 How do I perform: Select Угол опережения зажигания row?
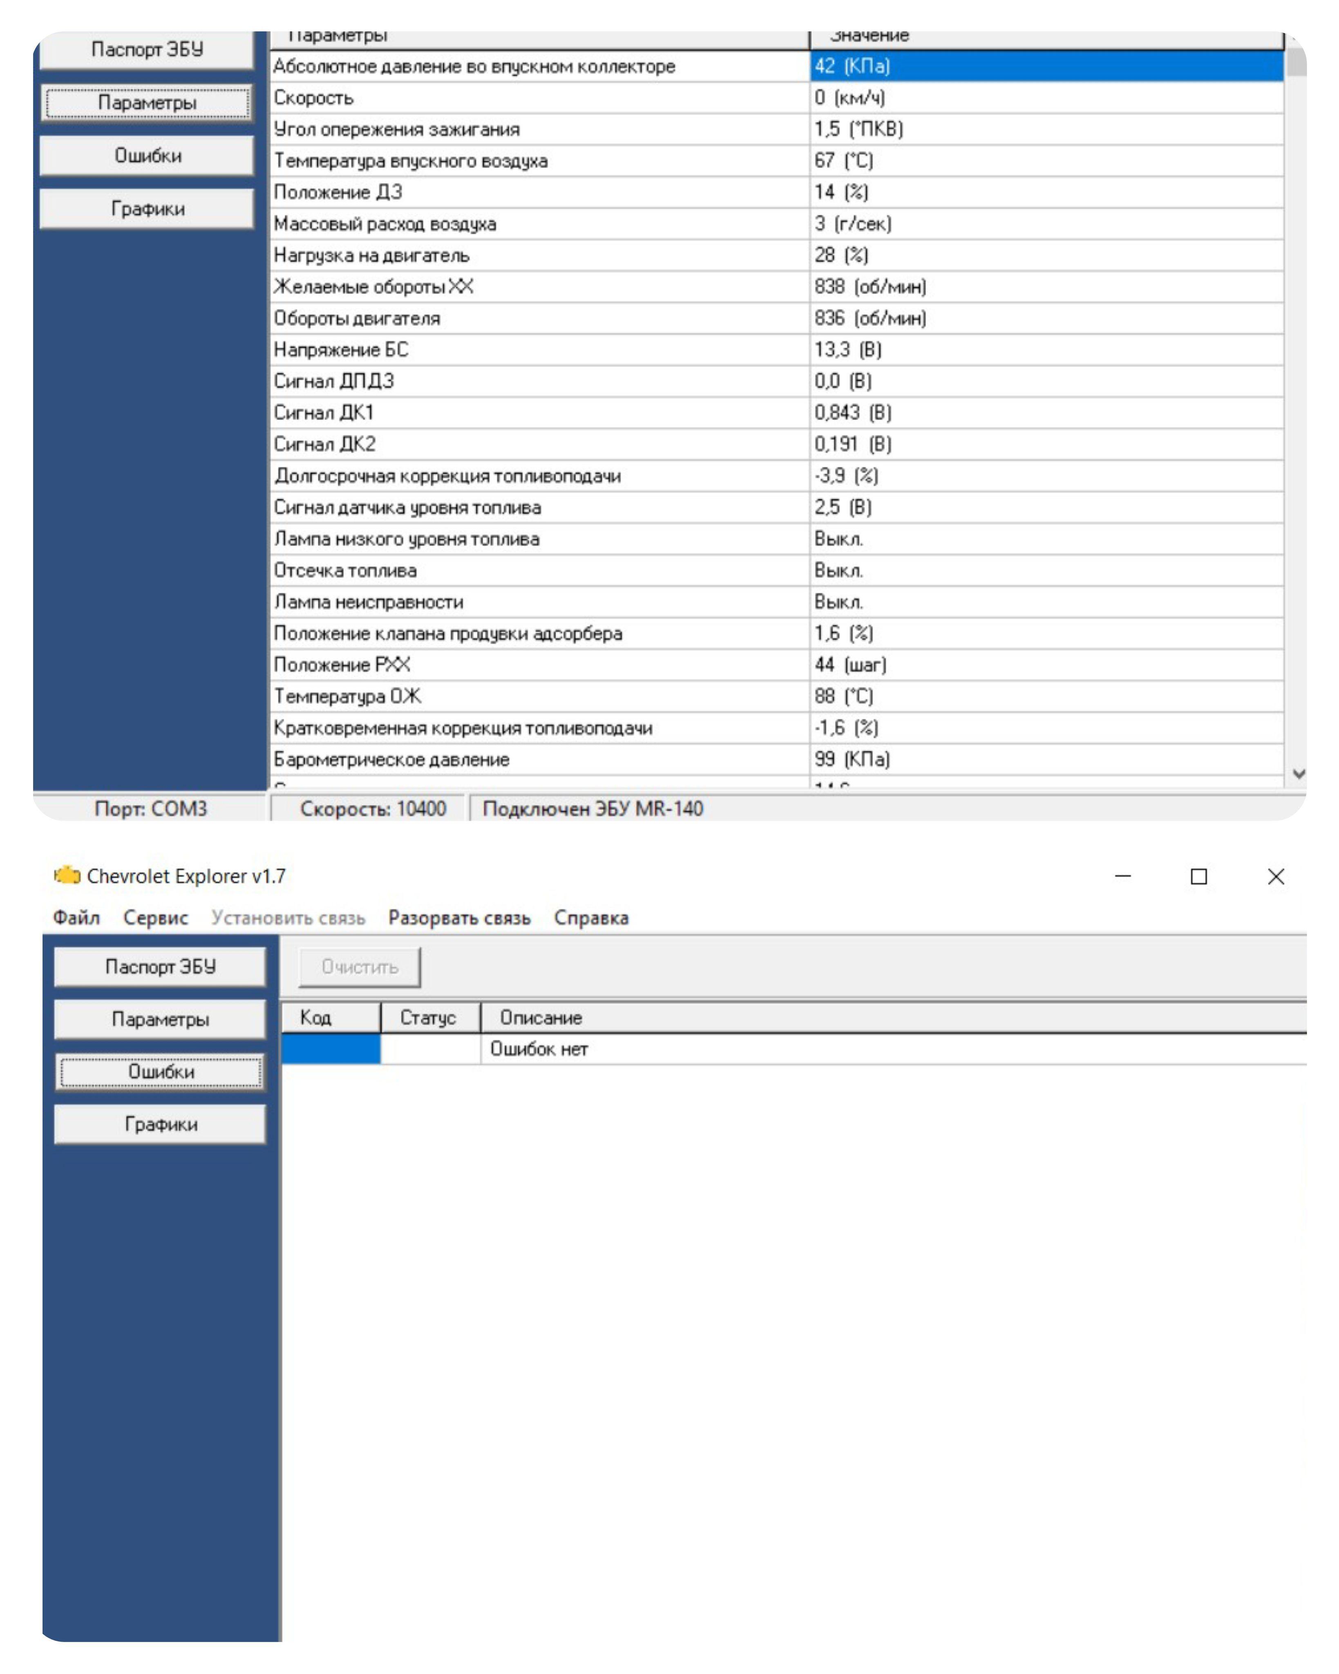point(776,129)
